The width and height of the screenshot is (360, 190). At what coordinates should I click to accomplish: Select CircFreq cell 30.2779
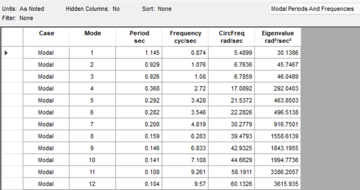point(231,124)
